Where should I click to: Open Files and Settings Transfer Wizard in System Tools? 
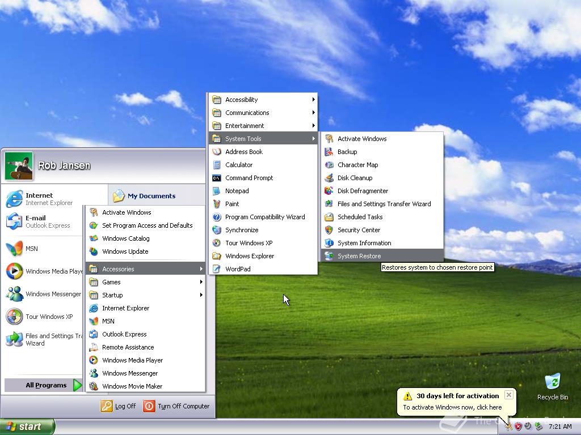[x=382, y=204]
